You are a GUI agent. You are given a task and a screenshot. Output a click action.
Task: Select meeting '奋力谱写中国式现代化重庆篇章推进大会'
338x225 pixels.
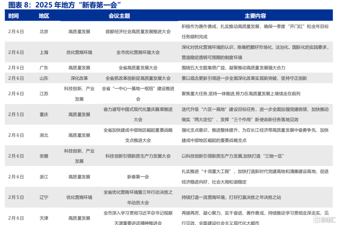pyautogui.click(x=138, y=115)
